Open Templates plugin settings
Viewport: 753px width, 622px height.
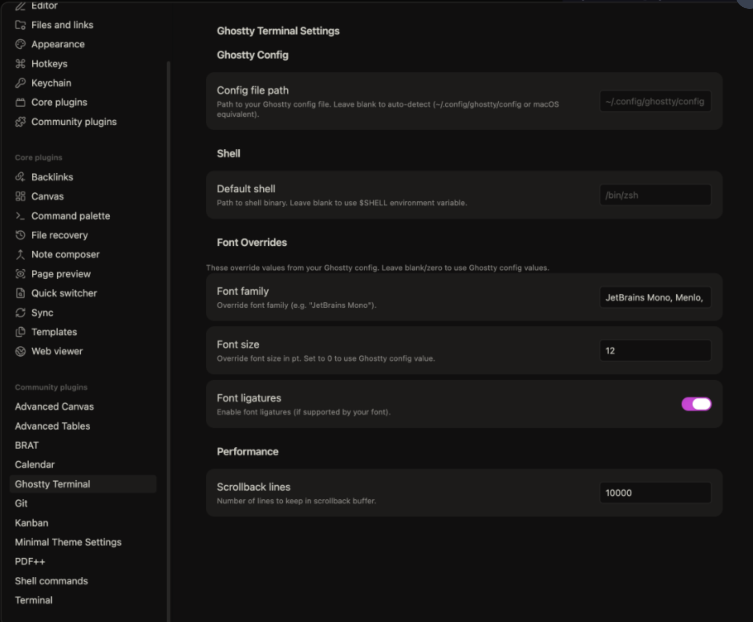pos(83,332)
